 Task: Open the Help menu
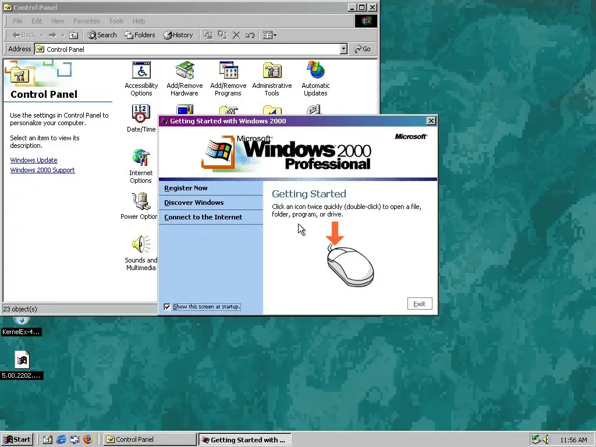point(139,21)
